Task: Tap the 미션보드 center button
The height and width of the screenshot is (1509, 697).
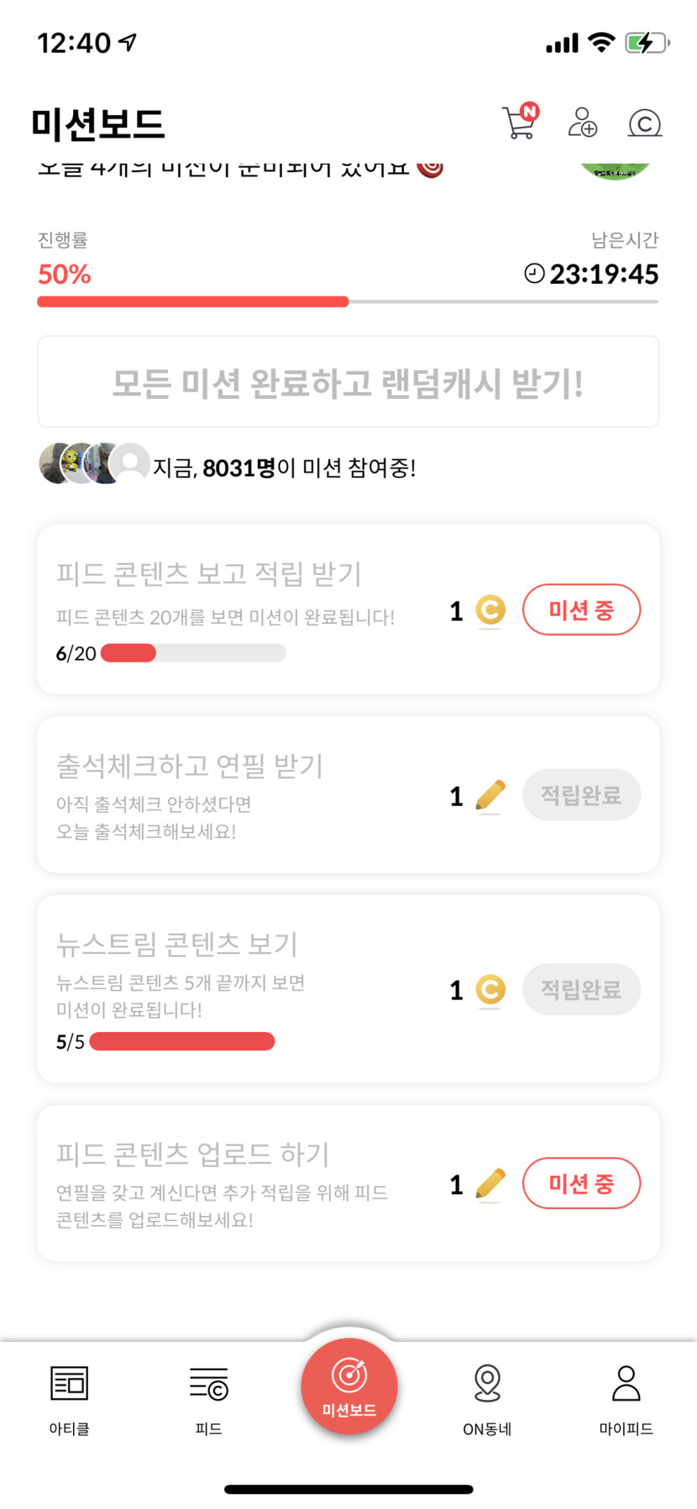Action: (348, 1386)
